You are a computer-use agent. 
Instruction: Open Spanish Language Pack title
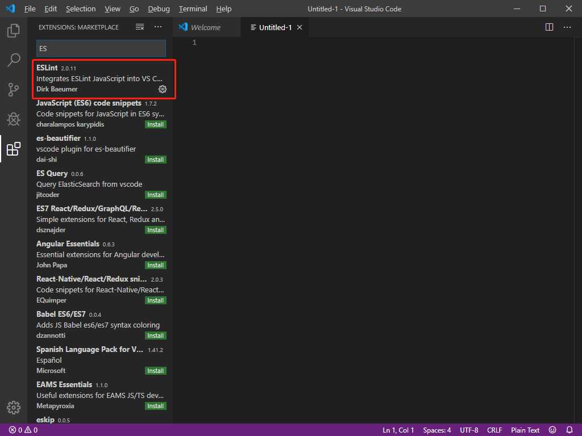click(89, 350)
